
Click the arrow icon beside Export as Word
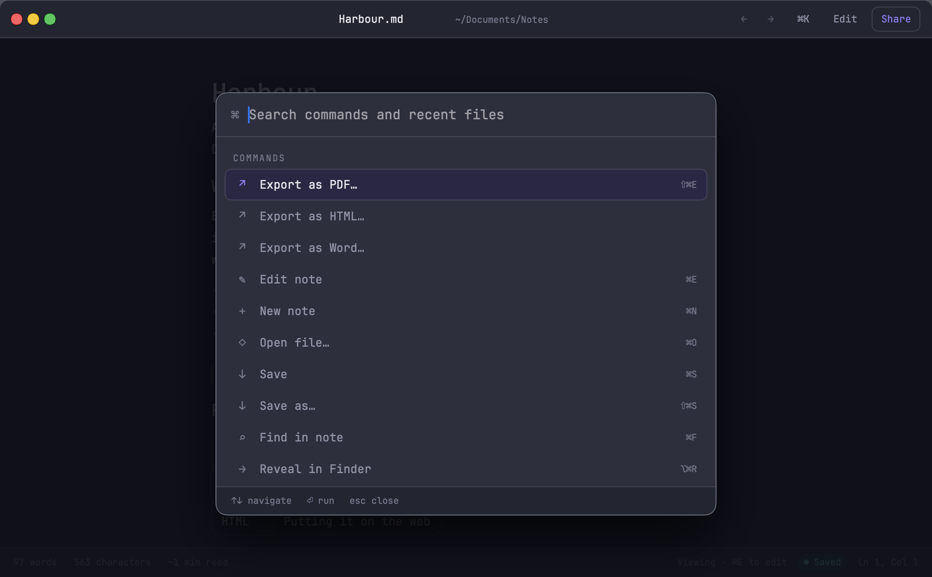point(242,247)
